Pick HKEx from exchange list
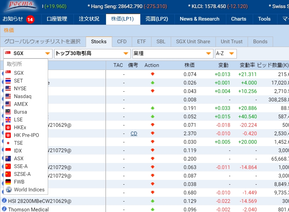The height and width of the screenshot is (212, 289). [x=26, y=127]
